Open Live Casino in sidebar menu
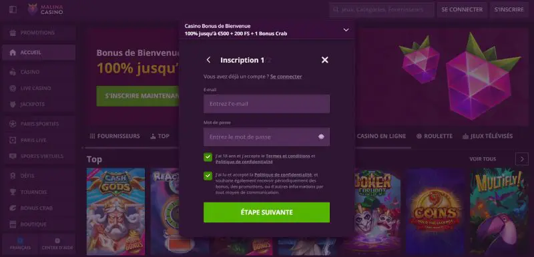 (39, 89)
